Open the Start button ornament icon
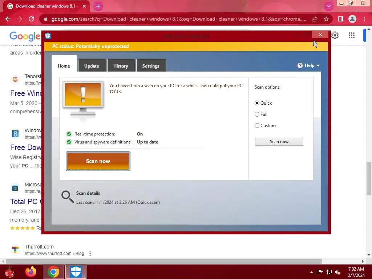This screenshot has width=372, height=279. tap(9, 272)
